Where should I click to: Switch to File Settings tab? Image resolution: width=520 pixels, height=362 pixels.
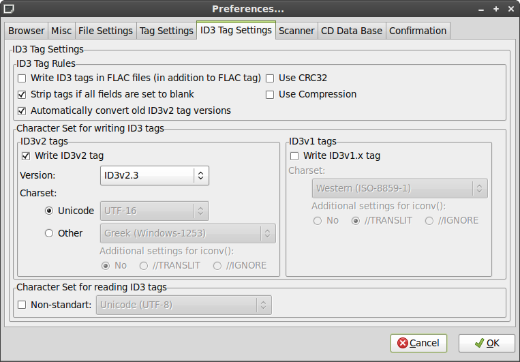(x=106, y=31)
